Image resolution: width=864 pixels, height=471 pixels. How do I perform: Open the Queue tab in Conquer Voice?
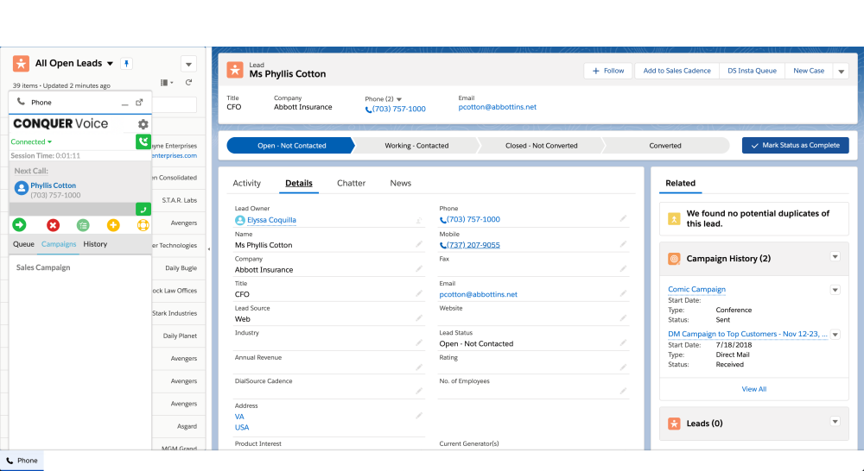[x=23, y=244]
